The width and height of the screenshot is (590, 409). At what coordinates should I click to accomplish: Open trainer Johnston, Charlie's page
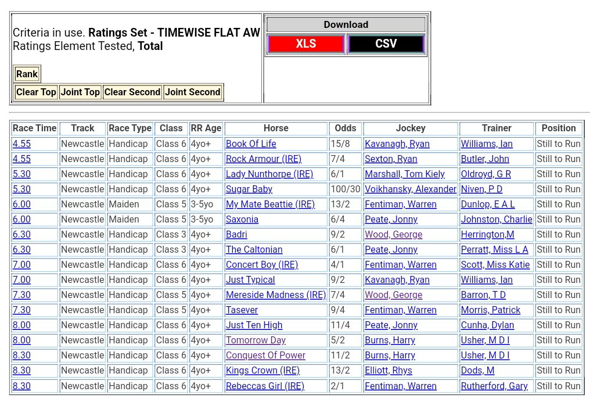[x=496, y=220]
